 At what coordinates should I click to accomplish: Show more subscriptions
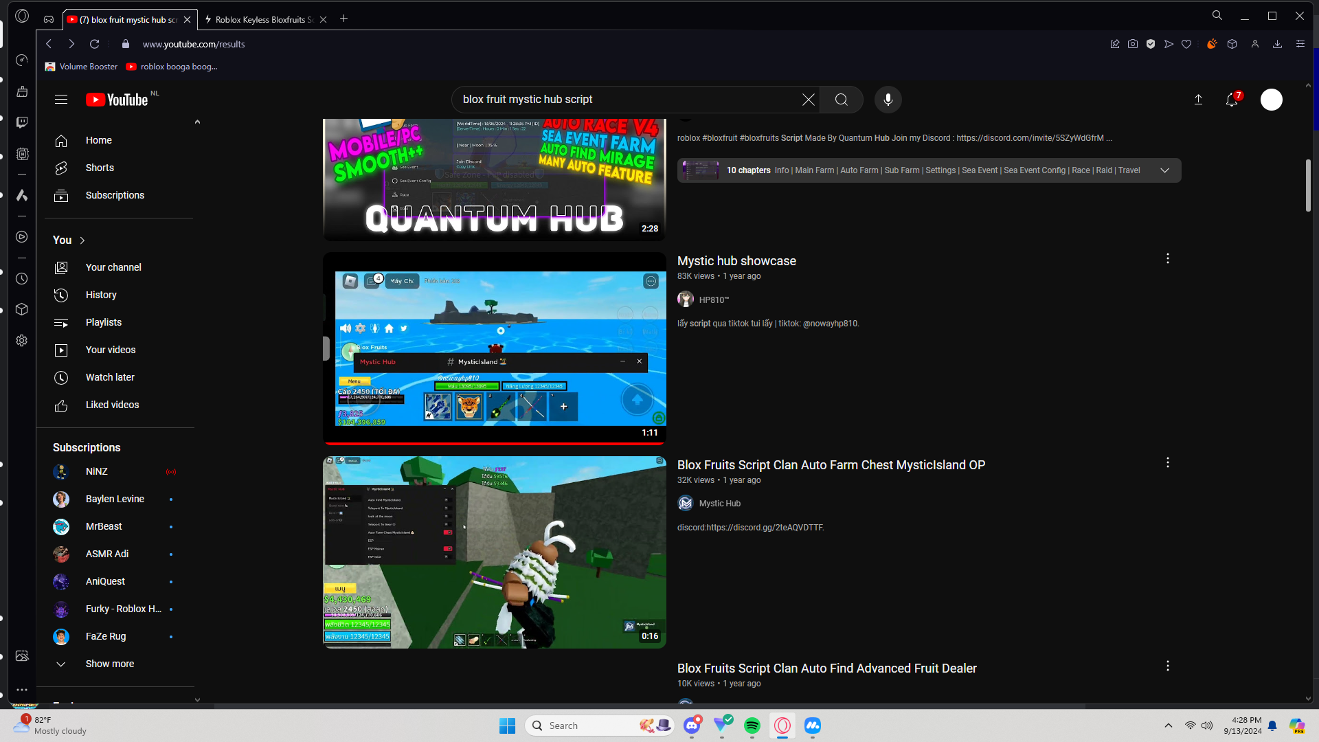pos(110,664)
